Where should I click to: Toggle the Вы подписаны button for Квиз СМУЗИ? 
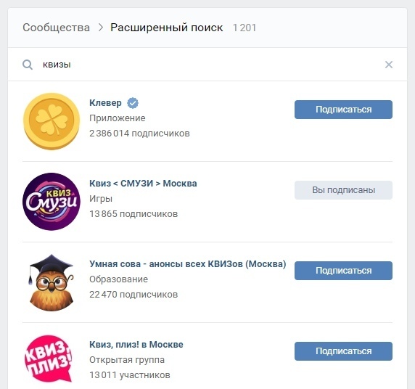pos(343,190)
